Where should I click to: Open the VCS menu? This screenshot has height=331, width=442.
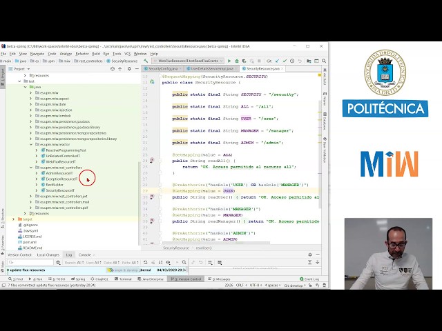[x=127, y=54]
